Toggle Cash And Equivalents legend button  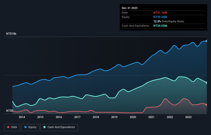[x=59, y=127]
